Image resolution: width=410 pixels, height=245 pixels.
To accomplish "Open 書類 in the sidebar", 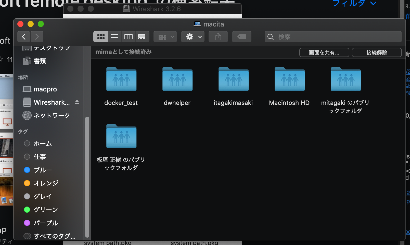I will click(x=48, y=61).
